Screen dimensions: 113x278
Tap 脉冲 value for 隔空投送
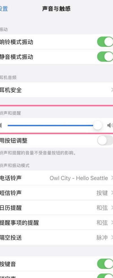point(102,238)
